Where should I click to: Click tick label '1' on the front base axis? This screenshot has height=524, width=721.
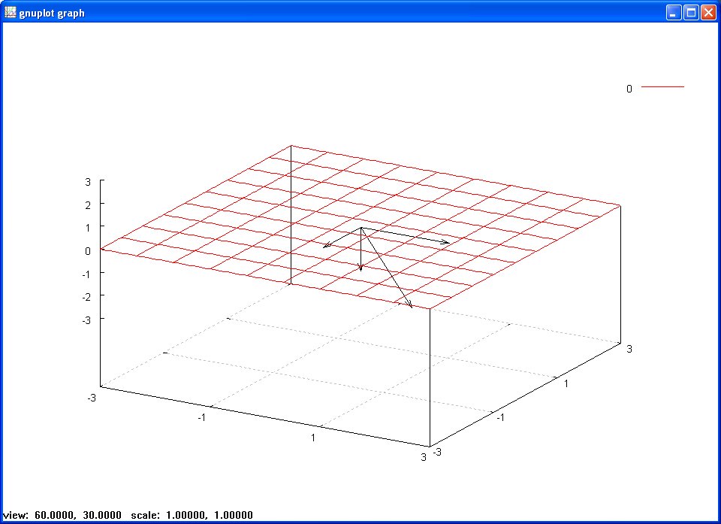pos(313,438)
